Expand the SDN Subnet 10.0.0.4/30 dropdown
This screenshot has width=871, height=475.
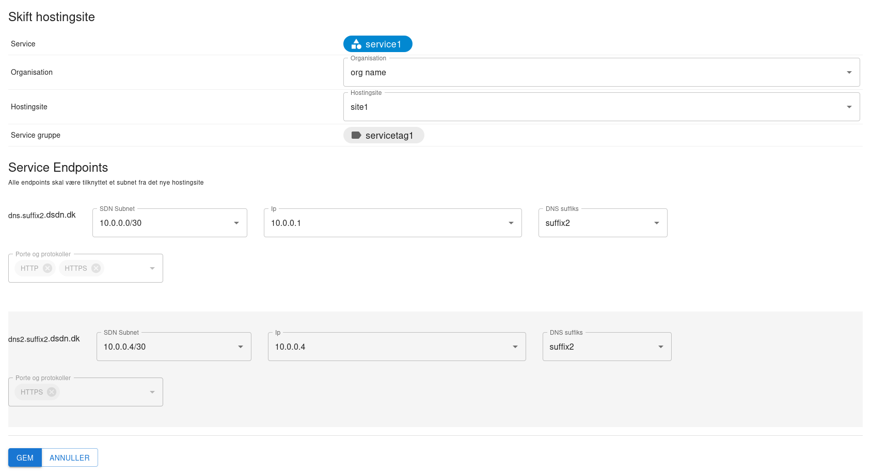(x=240, y=347)
